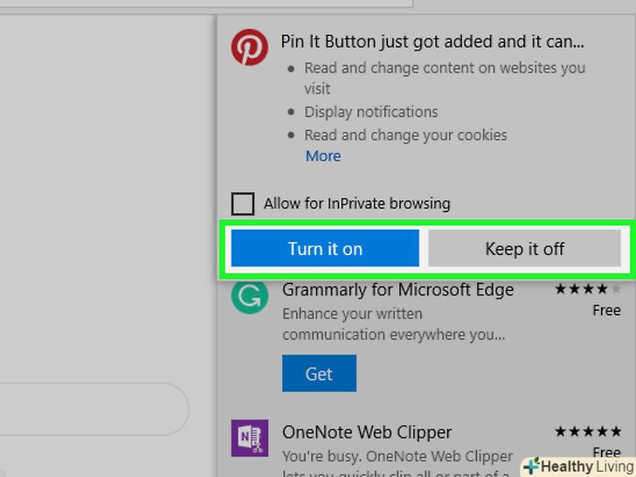Open OneNote Web Clipper title
The height and width of the screenshot is (477, 636).
[367, 432]
